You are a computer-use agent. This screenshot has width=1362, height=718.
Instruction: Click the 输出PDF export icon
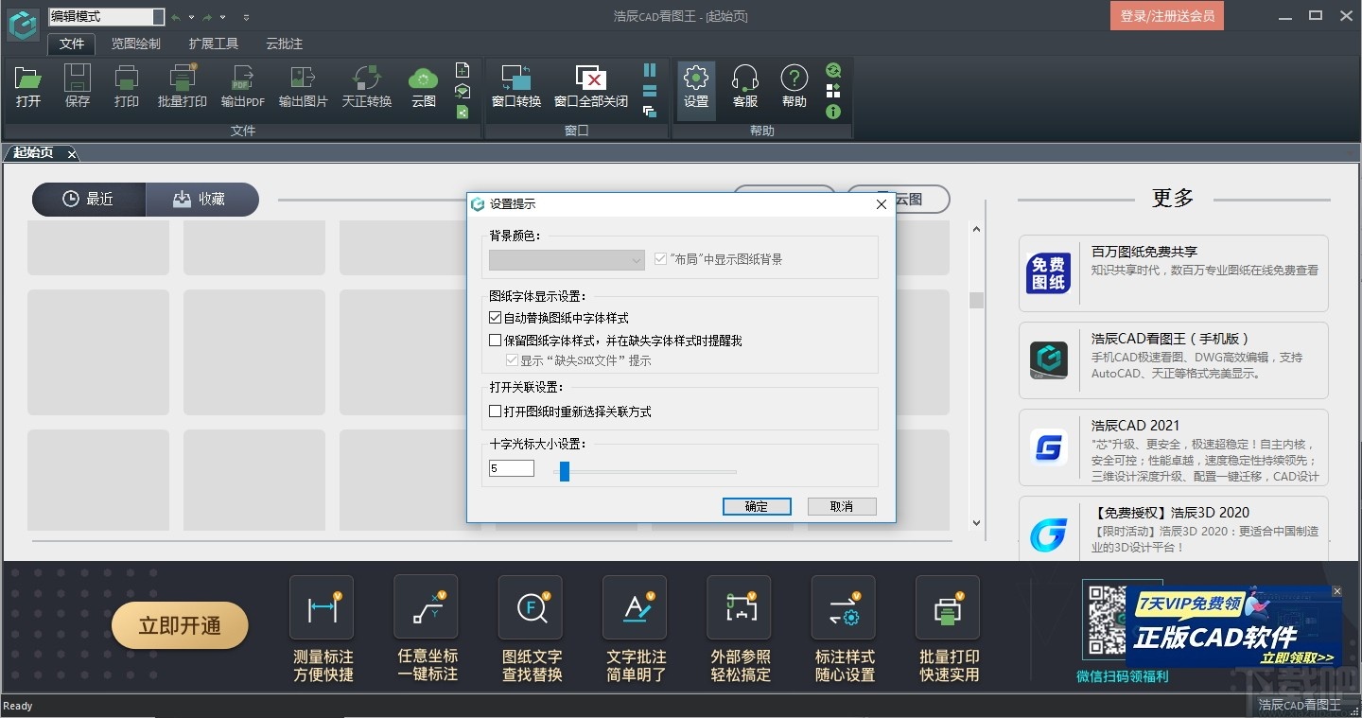coord(242,85)
